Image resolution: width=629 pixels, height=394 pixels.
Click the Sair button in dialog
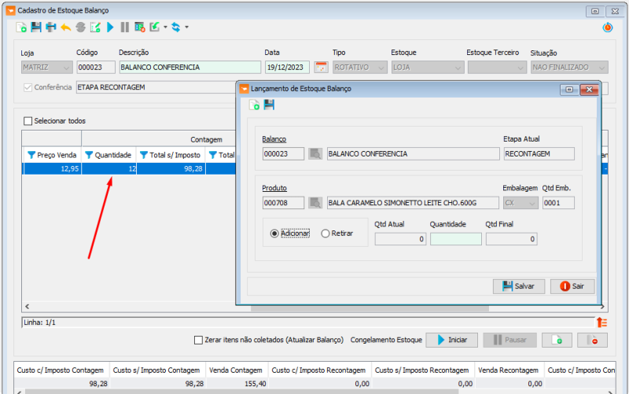coord(572,286)
